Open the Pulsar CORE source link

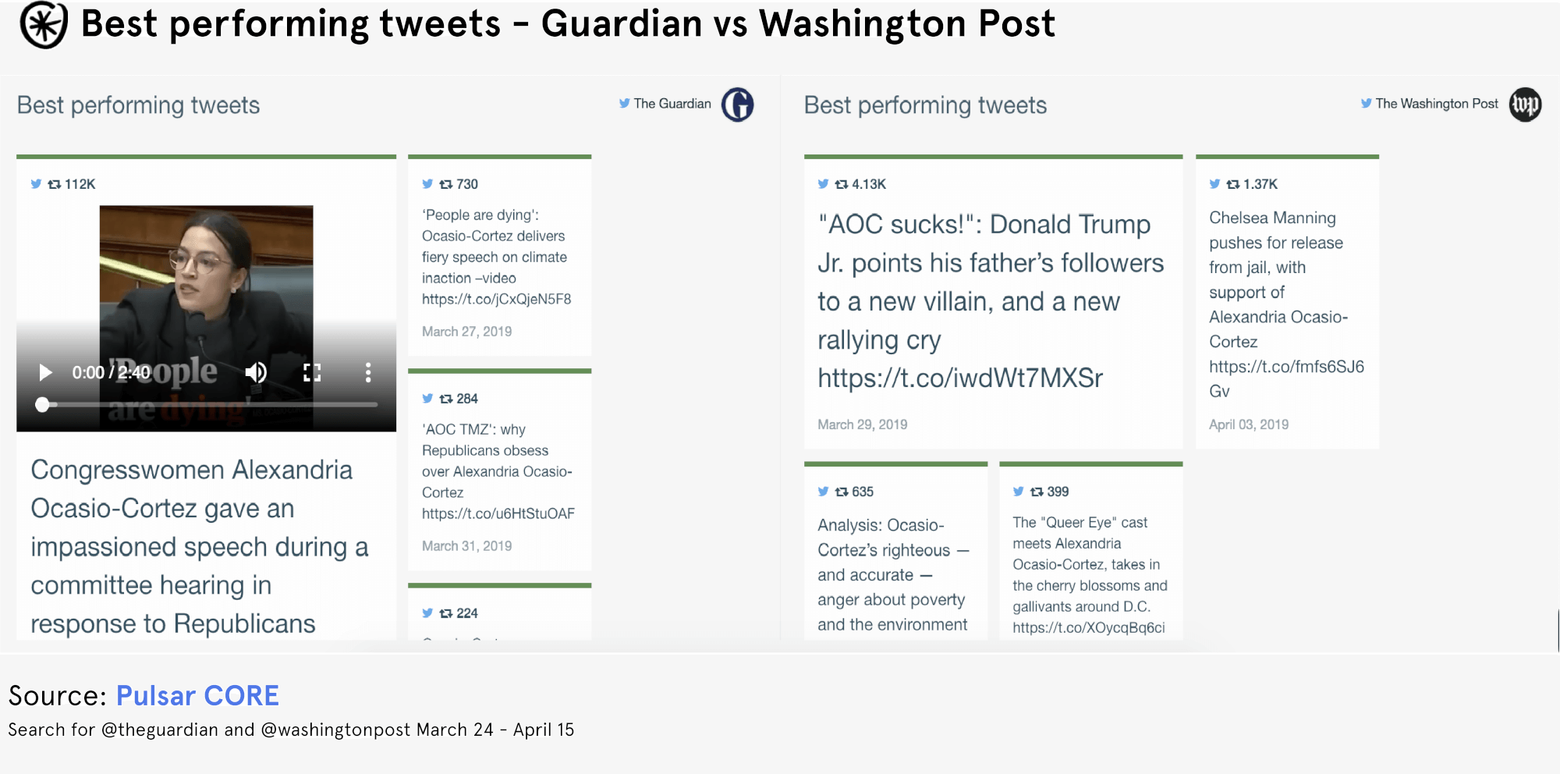[x=197, y=695]
